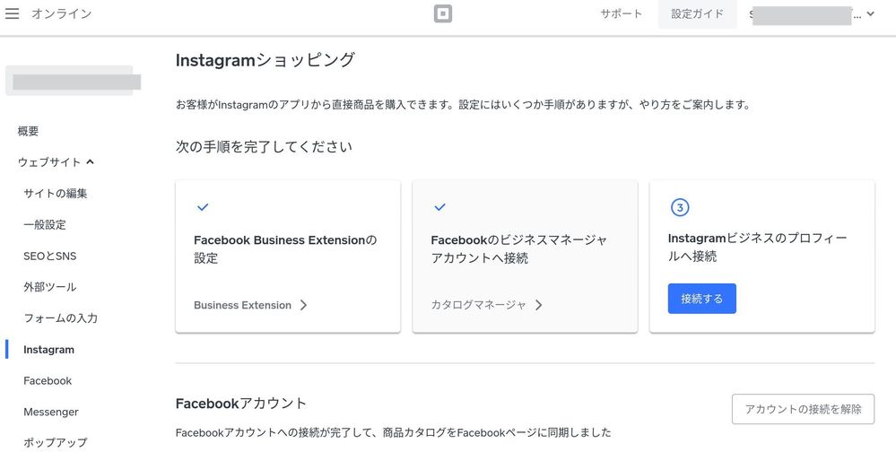Image resolution: width=896 pixels, height=452 pixels.
Task: Click the 接続する button
Action: point(701,299)
